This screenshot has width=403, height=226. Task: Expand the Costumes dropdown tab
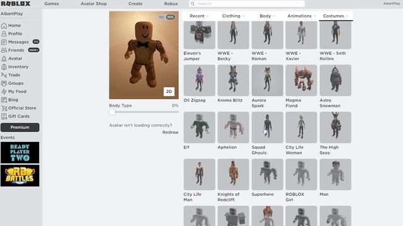point(336,16)
